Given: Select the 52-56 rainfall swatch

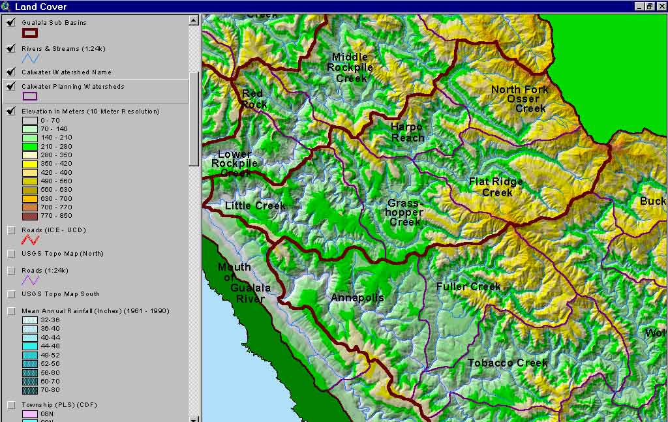Looking at the screenshot, I should pyautogui.click(x=30, y=364).
